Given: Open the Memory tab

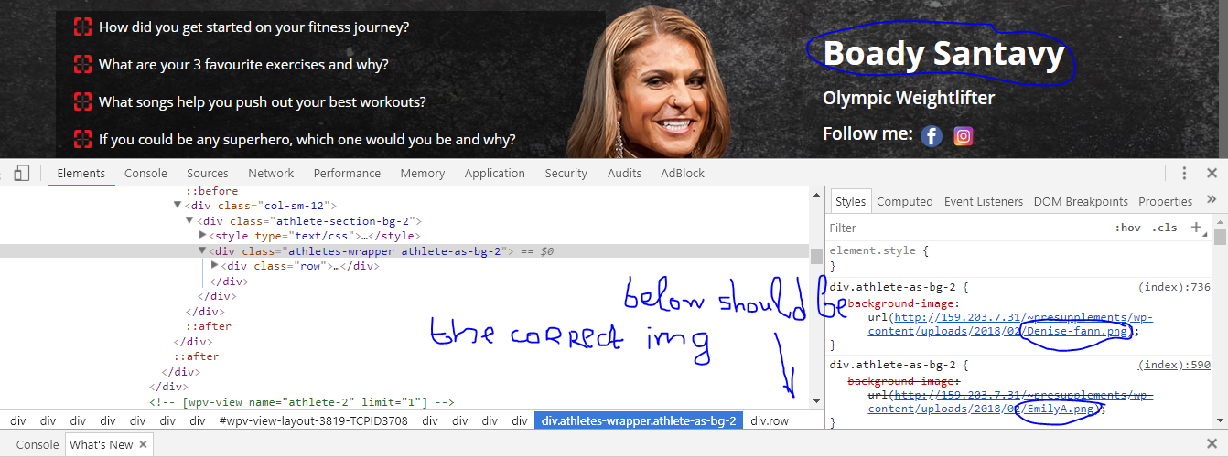Looking at the screenshot, I should 422,173.
